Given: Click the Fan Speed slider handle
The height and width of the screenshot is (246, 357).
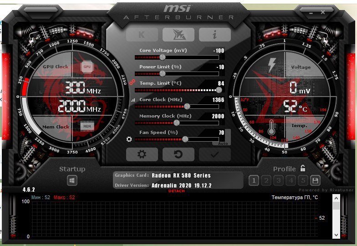Looking at the screenshot, I should click(x=185, y=139).
